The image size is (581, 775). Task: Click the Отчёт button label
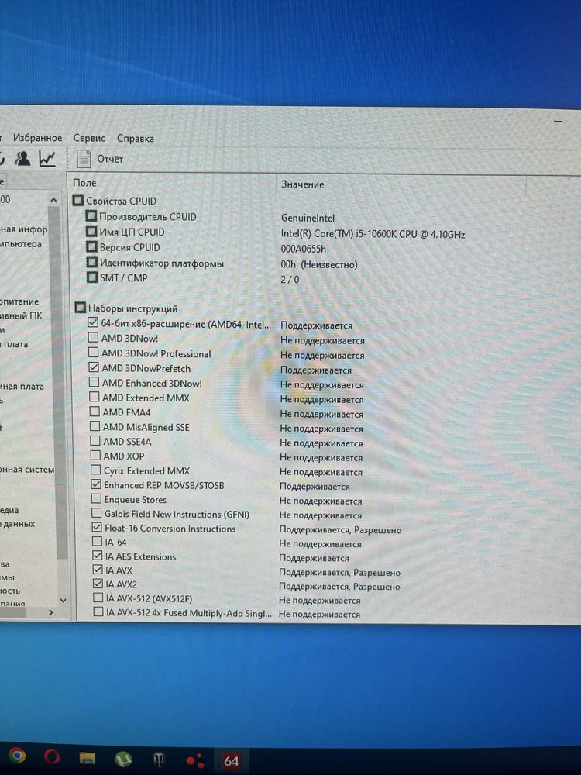coord(110,159)
